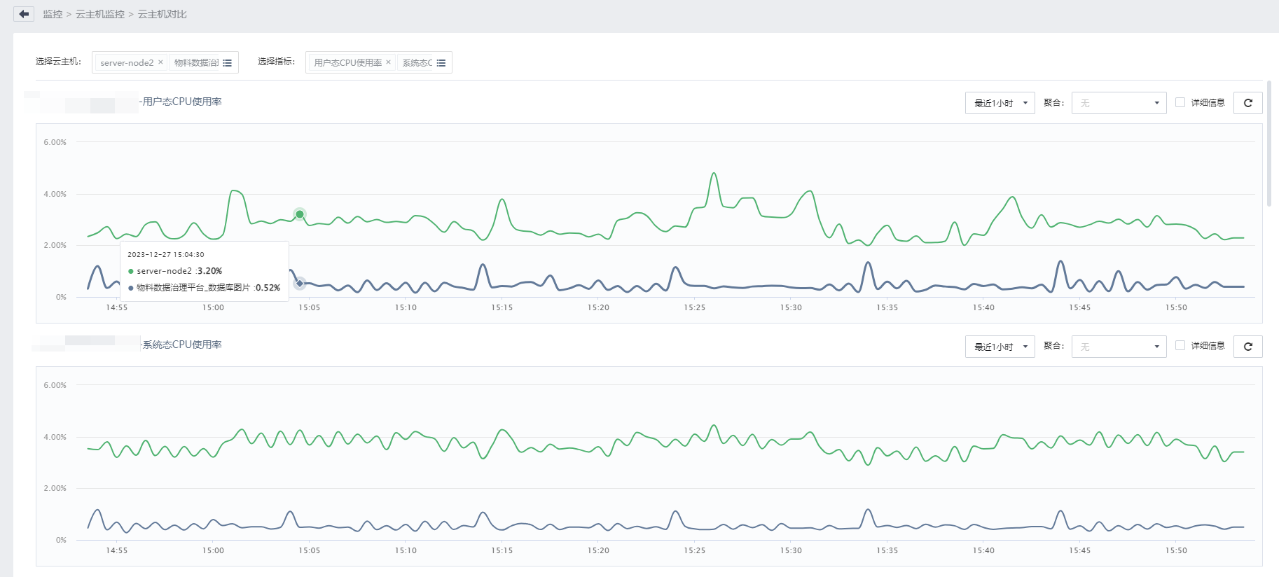Select the 系统态C metric tag
This screenshot has height=577, width=1279.
click(x=417, y=62)
